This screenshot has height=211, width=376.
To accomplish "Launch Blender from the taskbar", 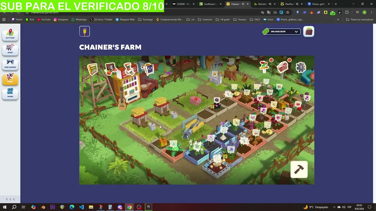I will pyautogui.click(x=43, y=207).
